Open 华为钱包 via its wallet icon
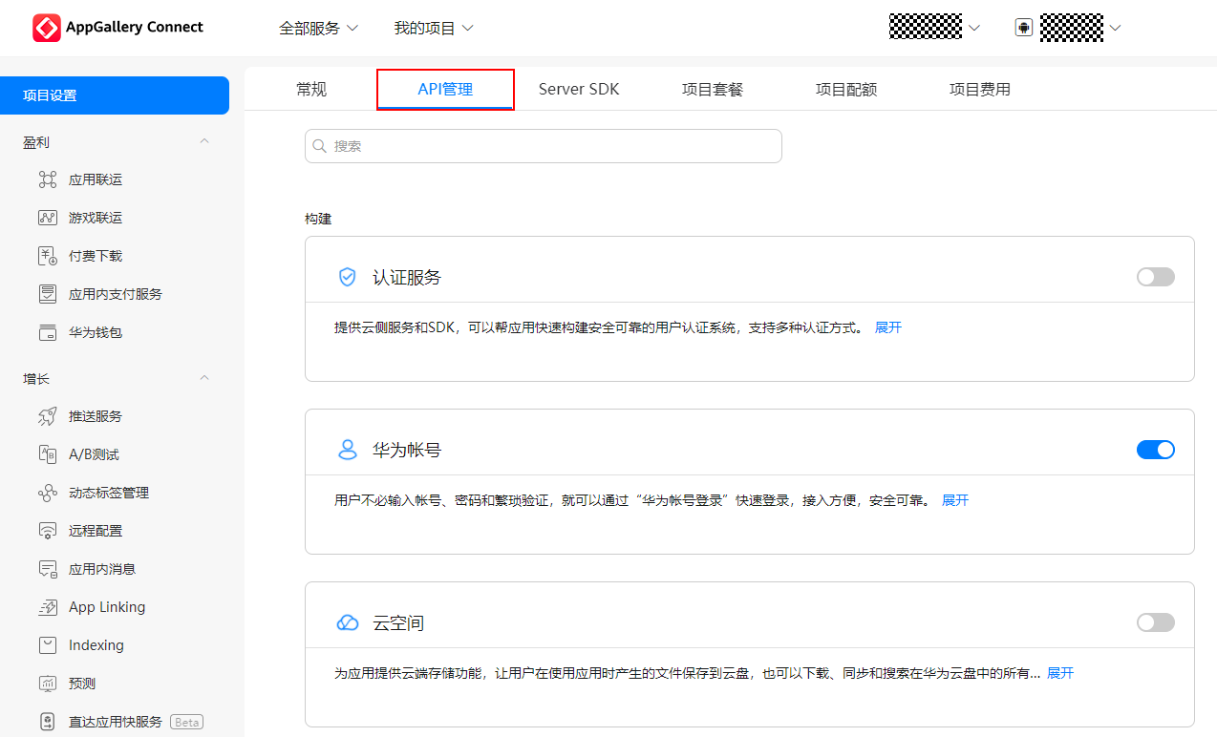Screen dimensions: 1217x737 click(x=48, y=332)
